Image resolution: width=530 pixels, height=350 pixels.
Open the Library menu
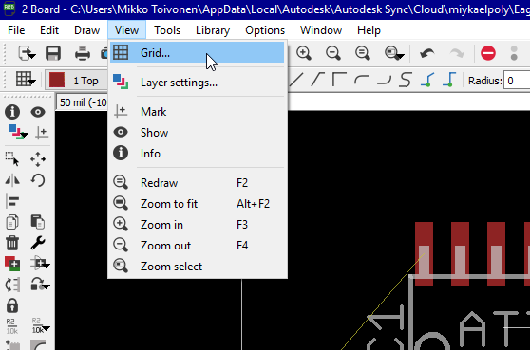click(x=213, y=30)
